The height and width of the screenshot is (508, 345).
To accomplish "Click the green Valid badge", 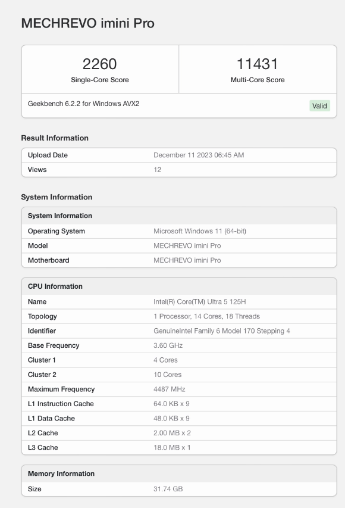I will click(x=319, y=106).
